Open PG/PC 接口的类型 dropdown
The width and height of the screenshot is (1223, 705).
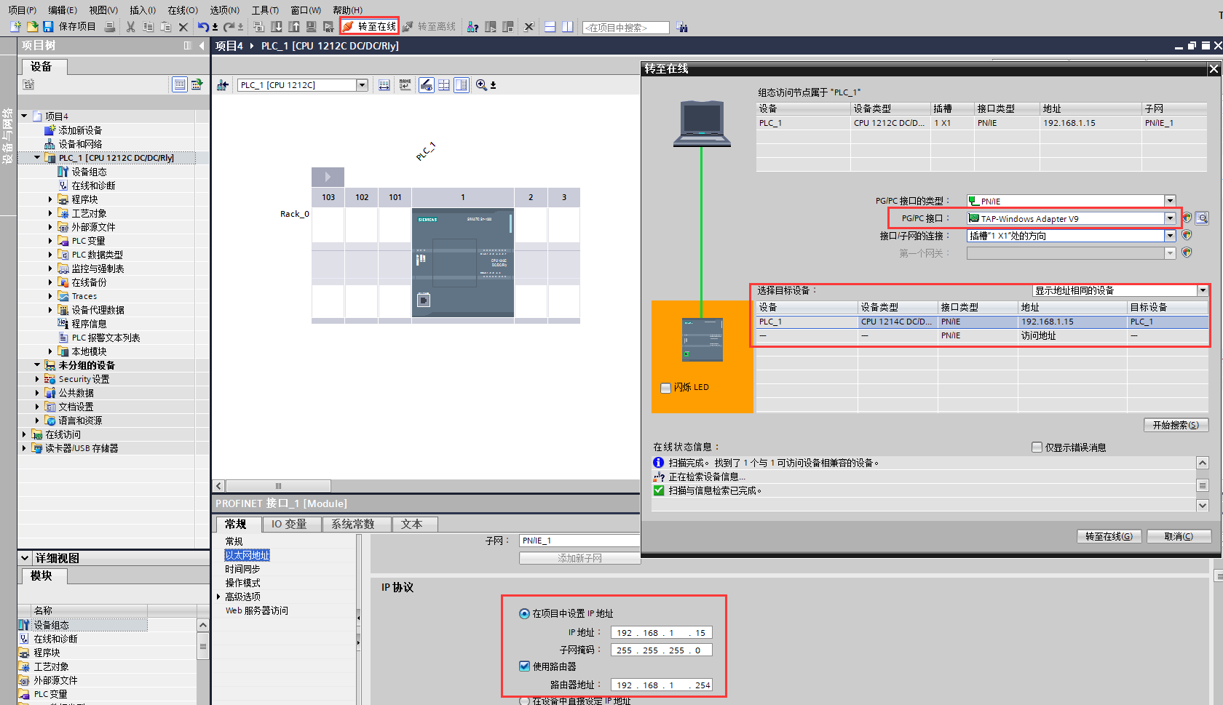pyautogui.click(x=1170, y=201)
